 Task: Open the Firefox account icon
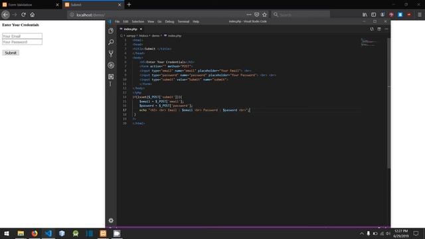click(382, 15)
